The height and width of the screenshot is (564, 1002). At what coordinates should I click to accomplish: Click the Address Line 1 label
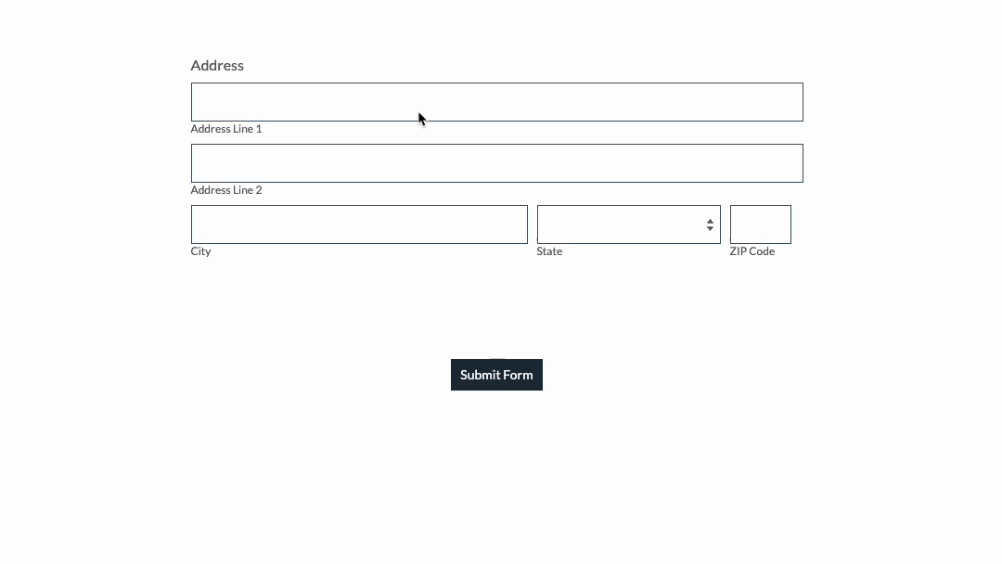coord(226,128)
